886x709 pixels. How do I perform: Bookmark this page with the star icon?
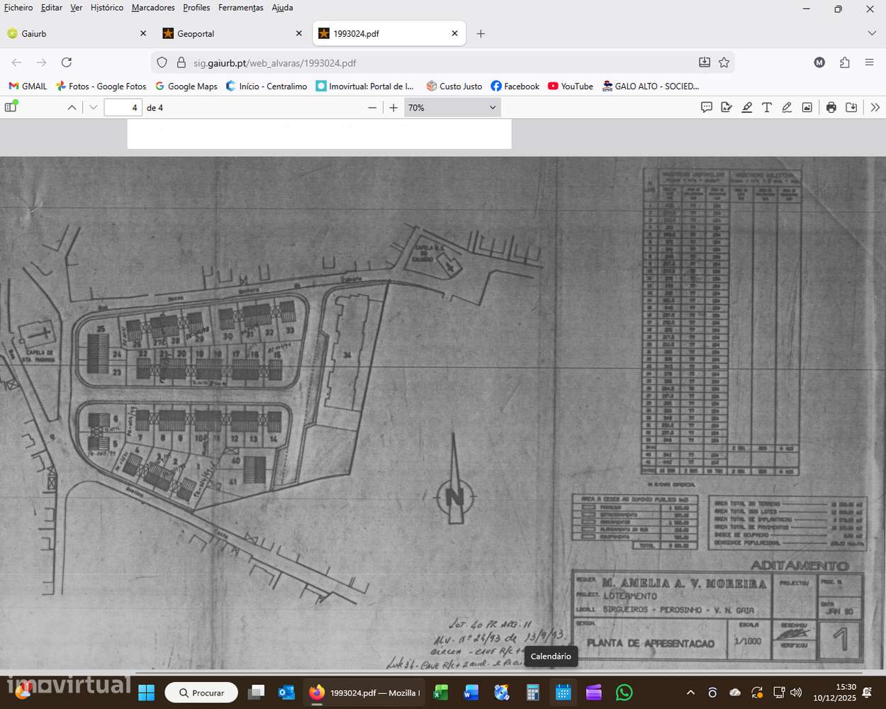724,62
